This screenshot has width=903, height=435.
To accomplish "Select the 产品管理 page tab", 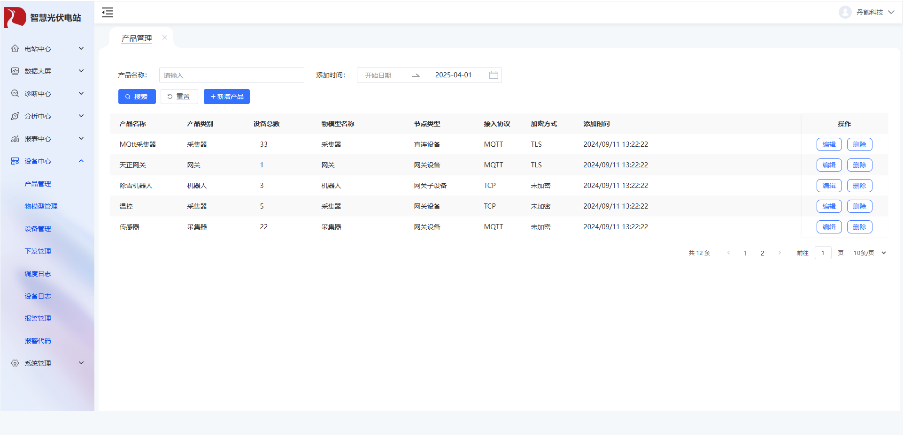I will 137,38.
